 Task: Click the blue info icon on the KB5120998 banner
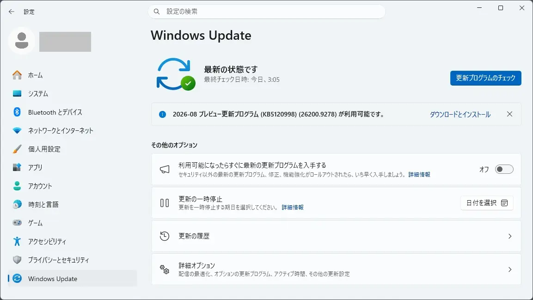pos(162,115)
